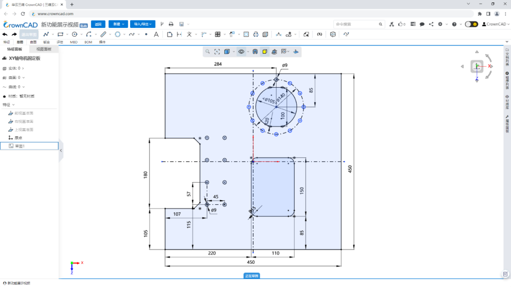Click the browser address bar
This screenshot has height=287, width=511.
pos(251,14)
